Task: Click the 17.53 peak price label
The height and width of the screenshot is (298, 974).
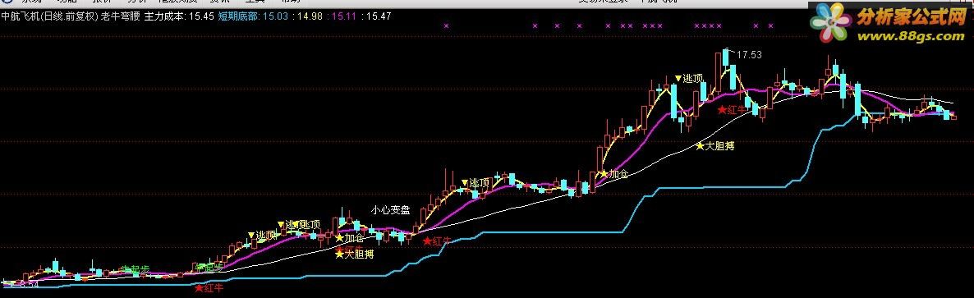Action: 749,55
